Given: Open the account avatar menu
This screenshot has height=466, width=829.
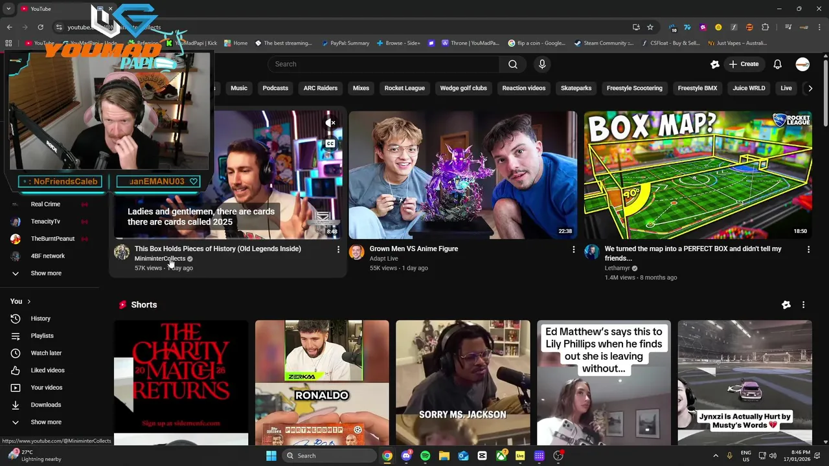Looking at the screenshot, I should [x=802, y=64].
